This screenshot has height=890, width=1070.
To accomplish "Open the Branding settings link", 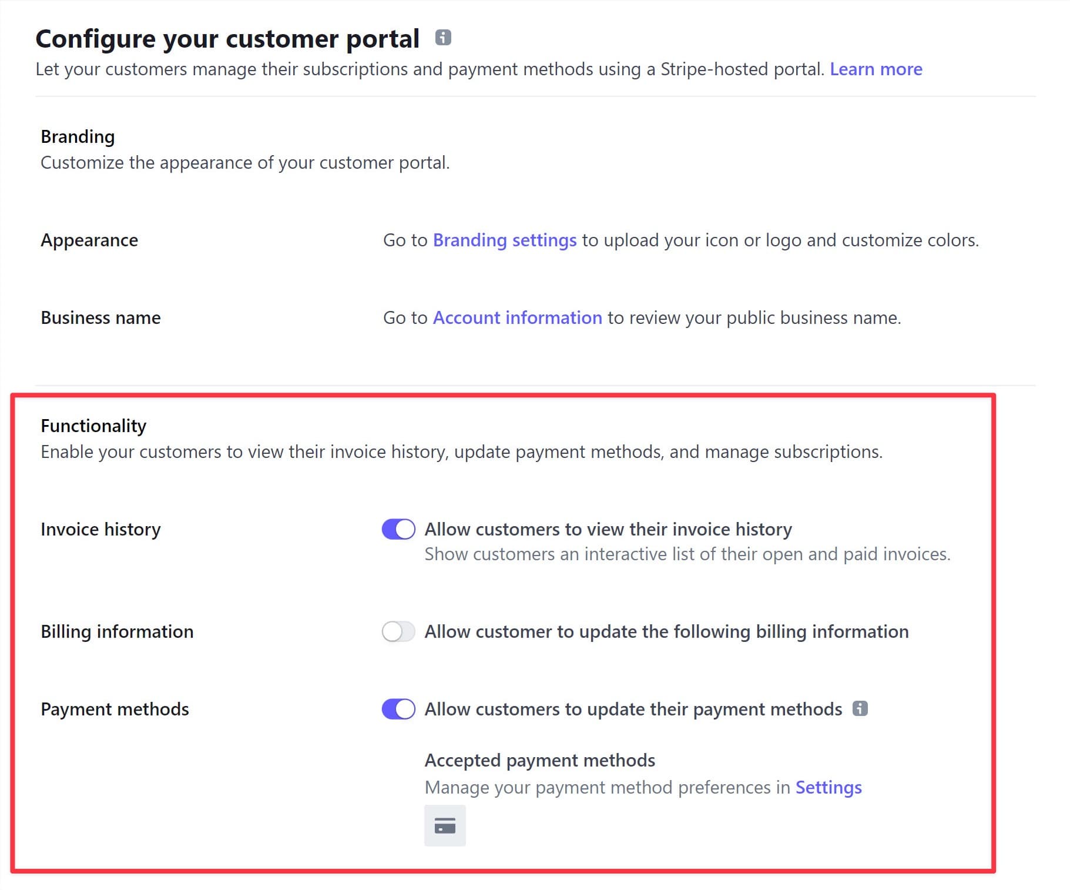I will pyautogui.click(x=504, y=240).
